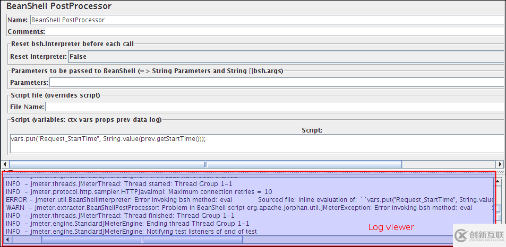506x247 pixels.
Task: Click the 'Ending thread Thread Group 1-1' line
Action: (128, 224)
